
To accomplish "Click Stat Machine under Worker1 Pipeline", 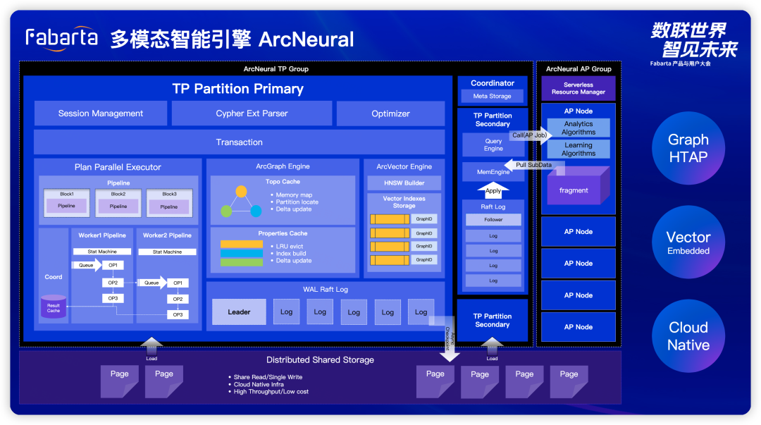I will click(102, 252).
